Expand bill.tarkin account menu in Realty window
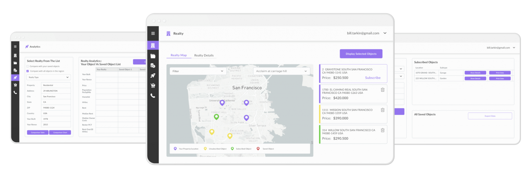Image resolution: width=525 pixels, height=177 pixels. pos(385,33)
